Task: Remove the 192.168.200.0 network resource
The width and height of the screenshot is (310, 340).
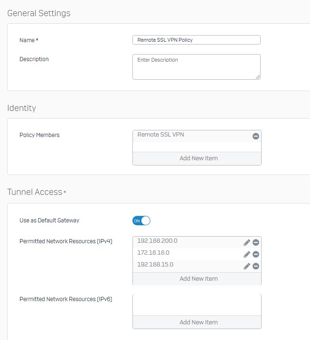Action: (x=256, y=242)
